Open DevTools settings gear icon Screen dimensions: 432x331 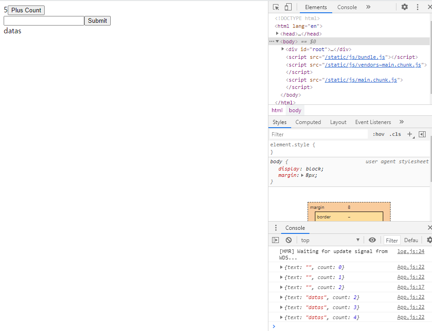(x=405, y=7)
